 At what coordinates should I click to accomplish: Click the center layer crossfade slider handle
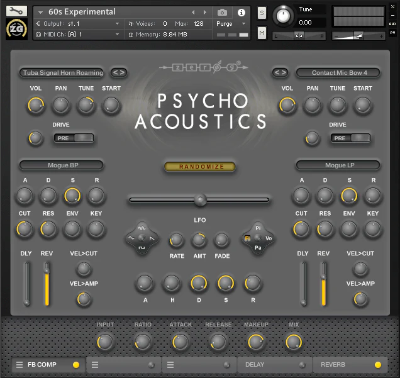point(200,200)
